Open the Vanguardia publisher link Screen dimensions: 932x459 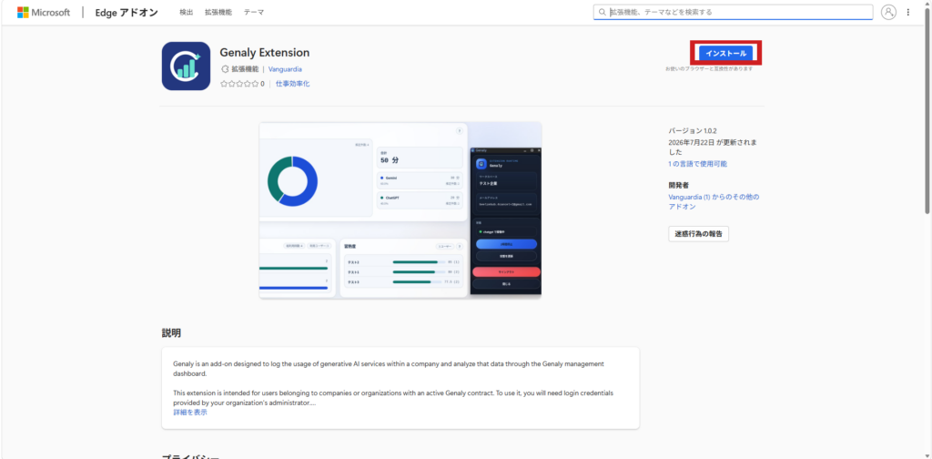point(285,69)
